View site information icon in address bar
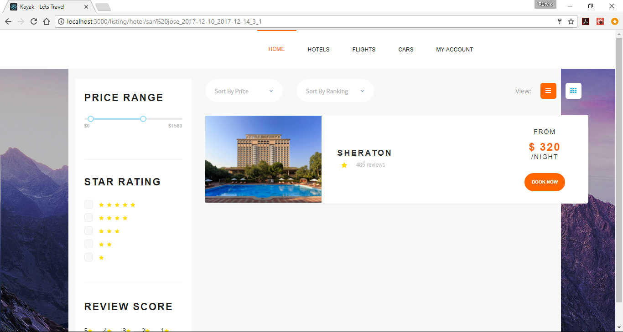The width and height of the screenshot is (623, 332). [61, 21]
